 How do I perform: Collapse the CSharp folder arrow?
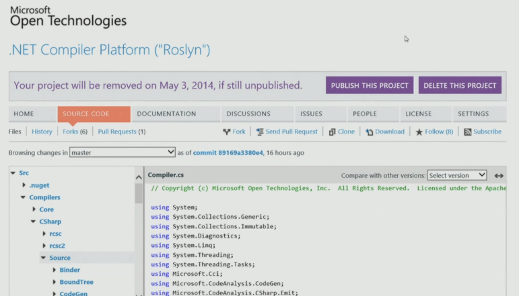tap(33, 221)
